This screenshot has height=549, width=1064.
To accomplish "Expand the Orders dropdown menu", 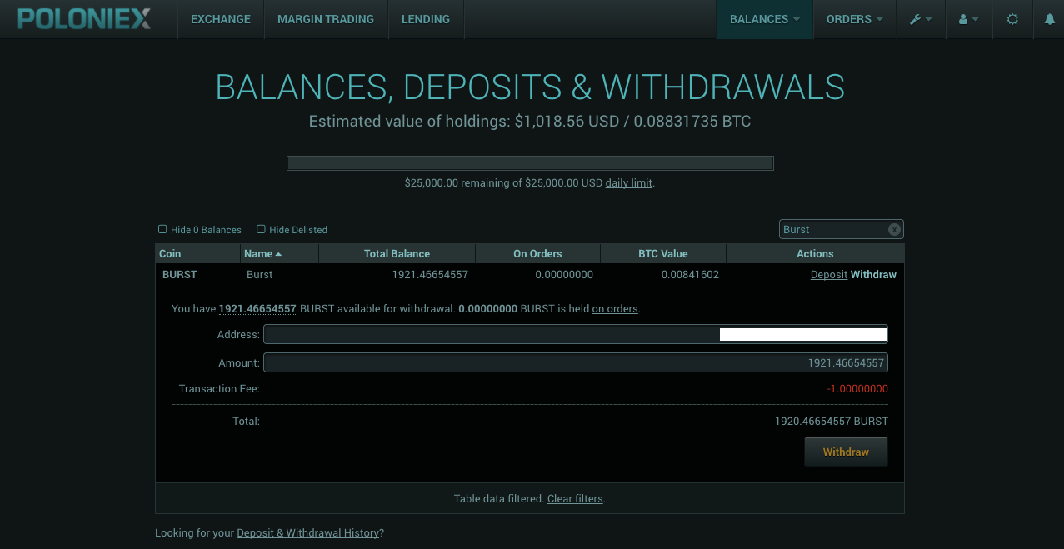I will tap(854, 19).
